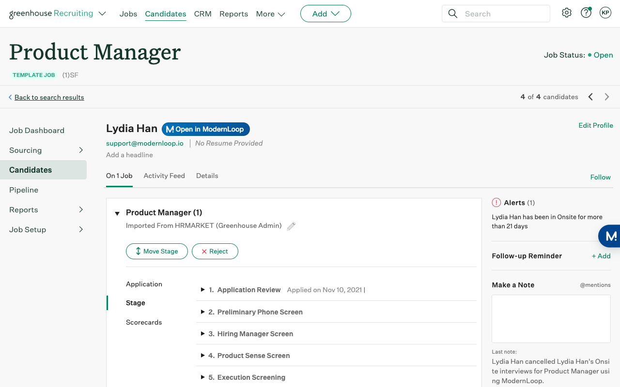
Task: Switch to the Activity Feed tab
Action: click(x=164, y=176)
